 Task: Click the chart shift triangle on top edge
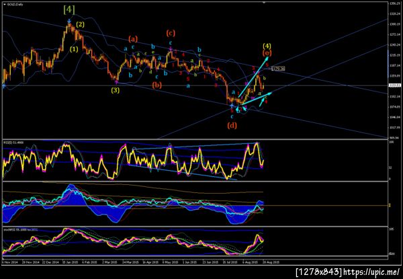click(263, 2)
